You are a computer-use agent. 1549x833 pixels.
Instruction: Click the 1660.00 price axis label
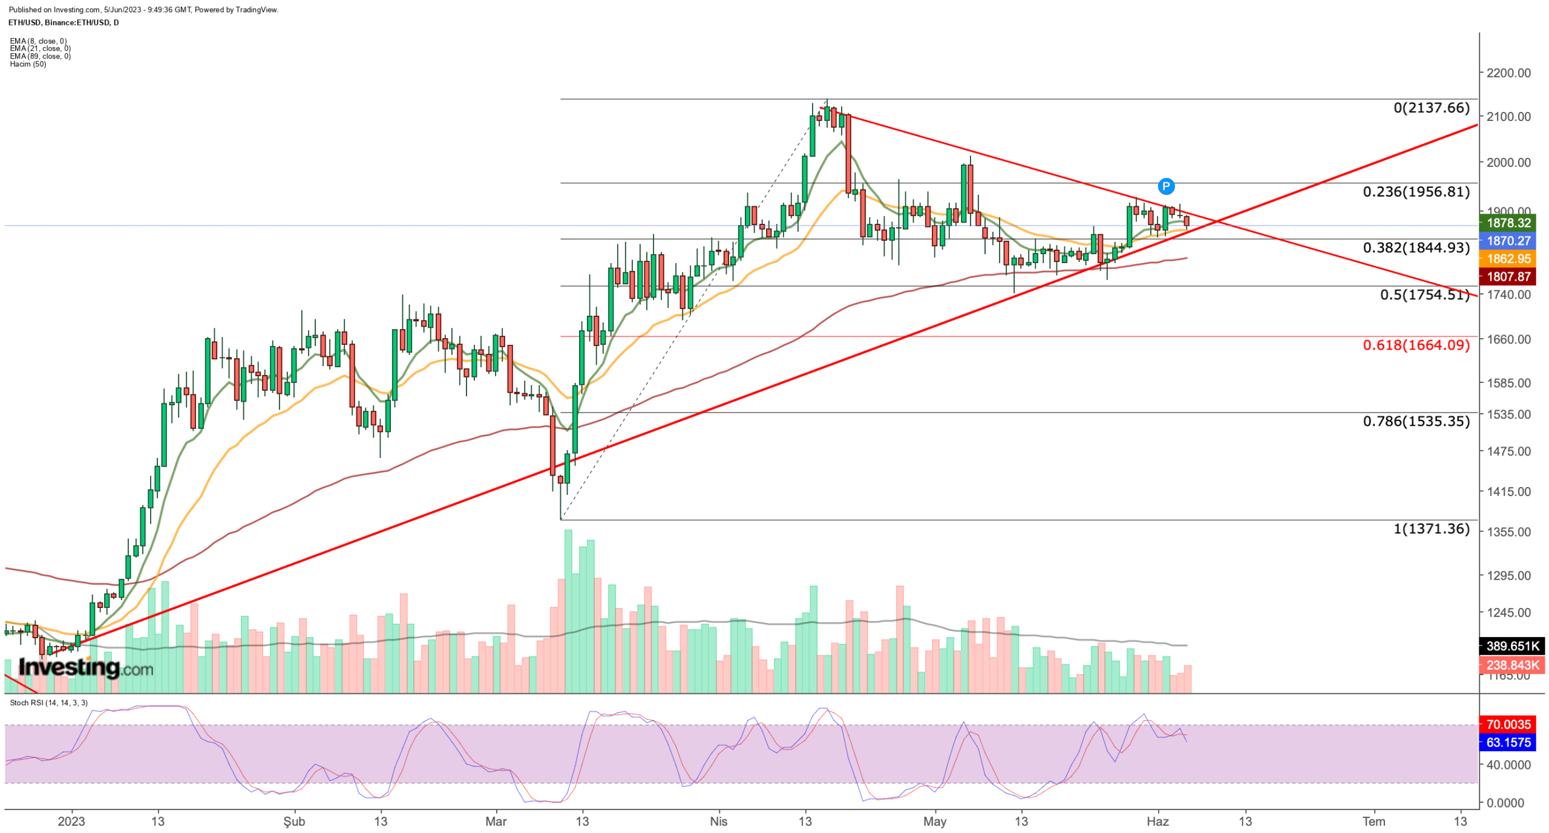pos(1508,339)
